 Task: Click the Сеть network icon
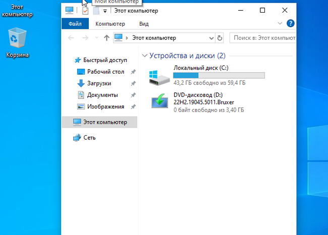(x=77, y=138)
